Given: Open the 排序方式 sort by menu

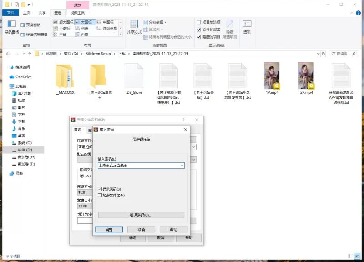Looking at the screenshot, I should pyautogui.click(x=134, y=27).
